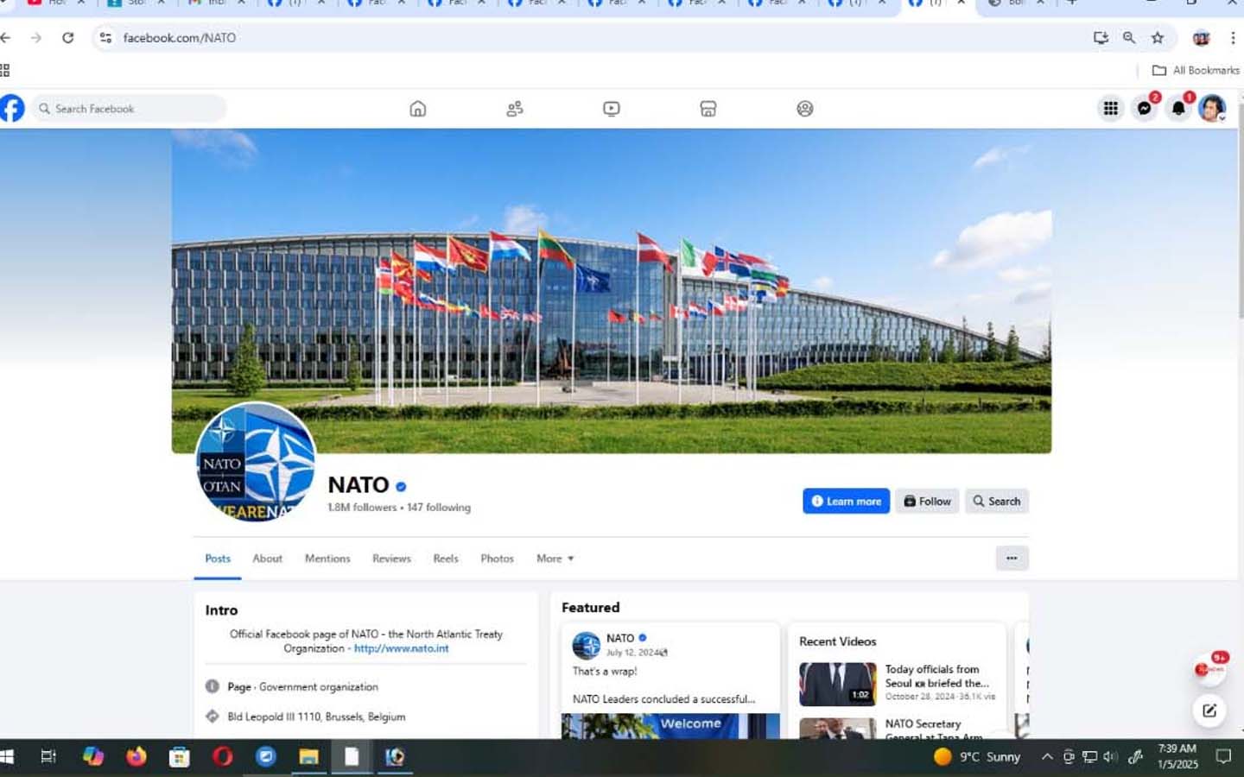Reload the page in browser
The image size is (1244, 777).
(x=67, y=37)
